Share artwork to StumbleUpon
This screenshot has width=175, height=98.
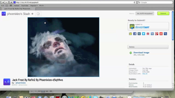click(x=161, y=34)
